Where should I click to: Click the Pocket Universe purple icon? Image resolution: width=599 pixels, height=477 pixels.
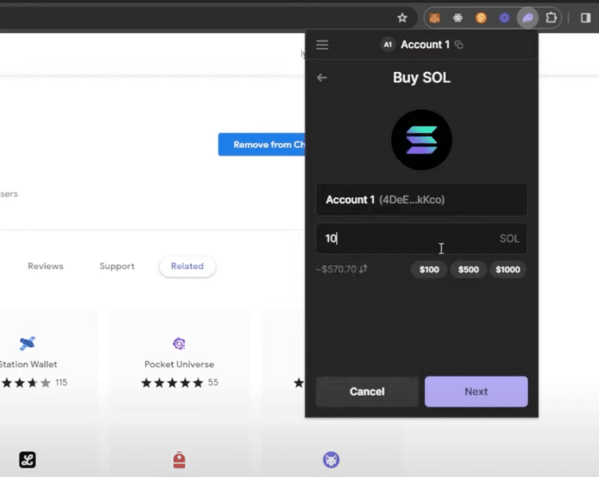point(179,344)
